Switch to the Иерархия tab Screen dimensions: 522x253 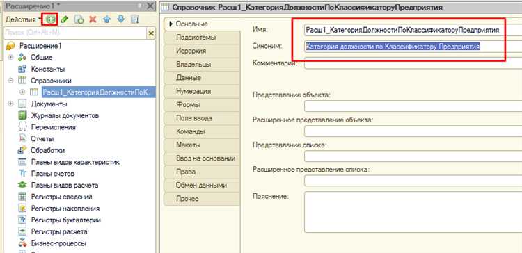(x=202, y=51)
